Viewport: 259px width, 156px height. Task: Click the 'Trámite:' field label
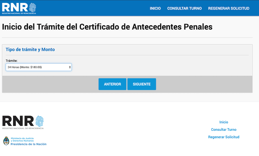[12, 61]
